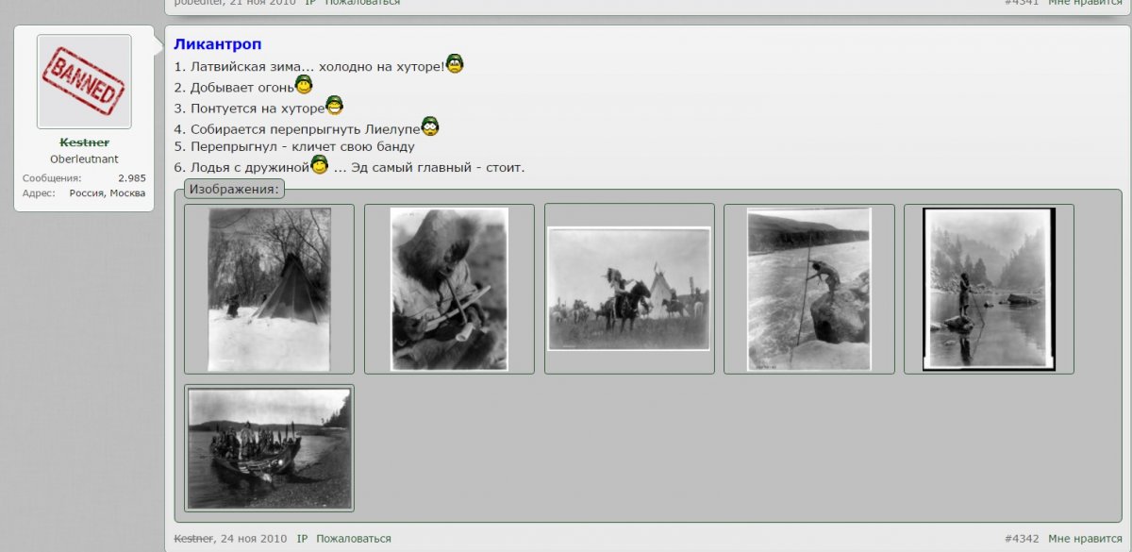This screenshot has width=1132, height=552.
Task: Click the smiley after "Добывает огонь"
Action: point(304,86)
